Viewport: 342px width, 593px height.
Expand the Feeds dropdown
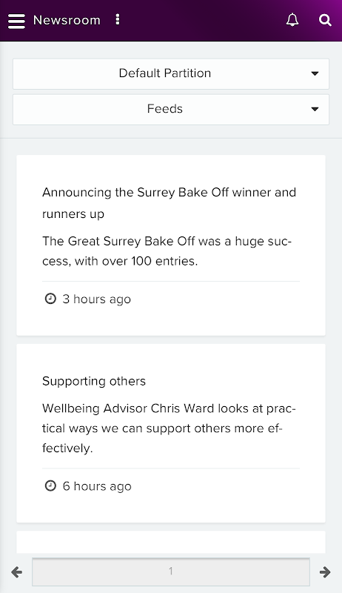click(x=171, y=109)
